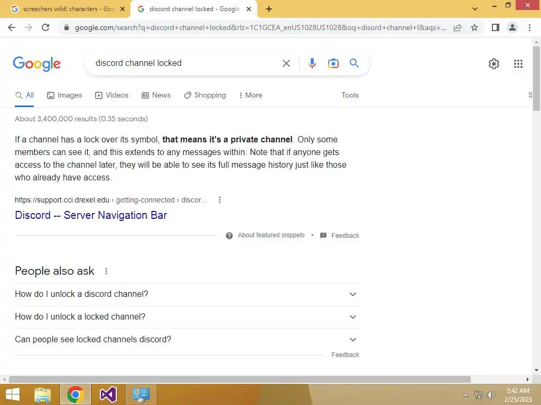The image size is (541, 405).
Task: Click Feedback below People also ask
Action: tap(345, 355)
